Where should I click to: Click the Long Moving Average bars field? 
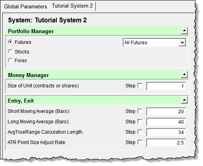(166, 122)
